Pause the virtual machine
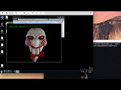 (2, 13)
